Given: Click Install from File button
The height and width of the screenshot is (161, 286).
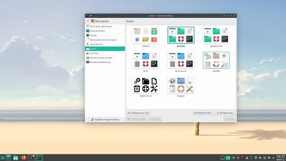Looking at the screenshot, I should tap(203, 113).
